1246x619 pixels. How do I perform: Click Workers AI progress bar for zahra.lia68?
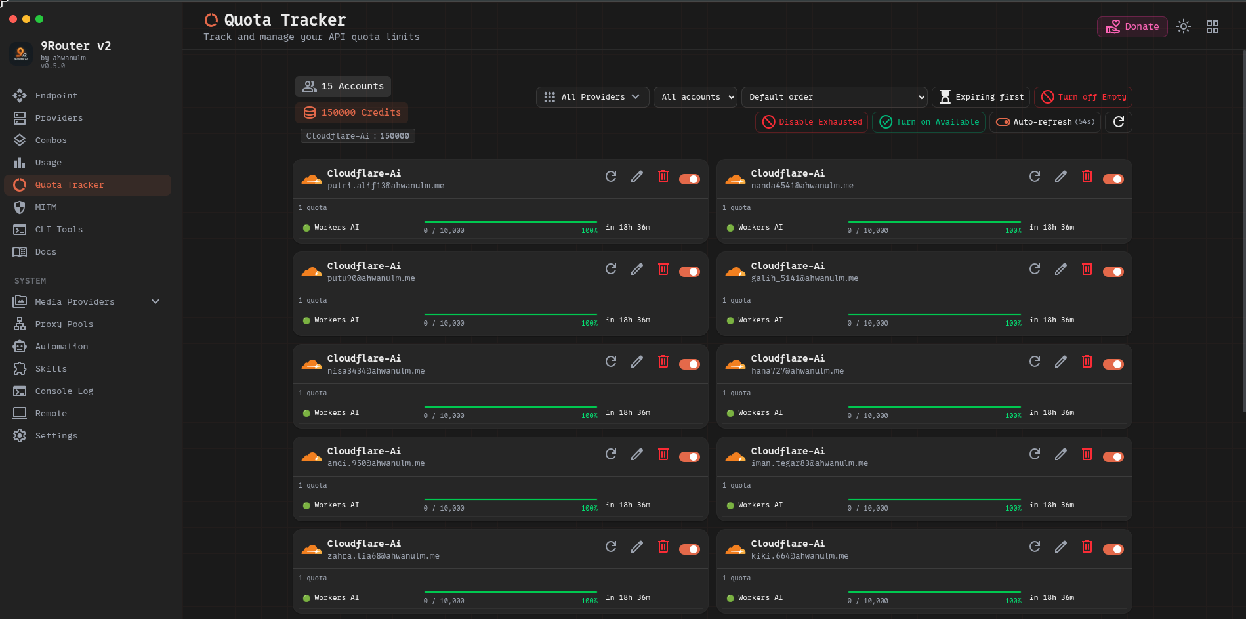[x=510, y=592]
